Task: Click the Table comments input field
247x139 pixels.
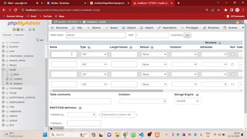Action: pyautogui.click(x=81, y=101)
